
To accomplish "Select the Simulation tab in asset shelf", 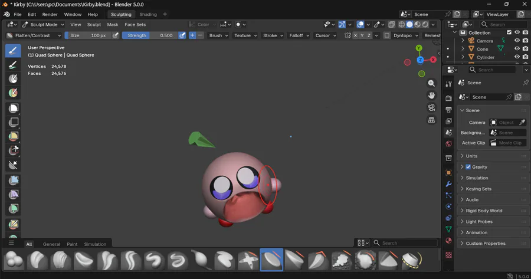I will [95, 244].
